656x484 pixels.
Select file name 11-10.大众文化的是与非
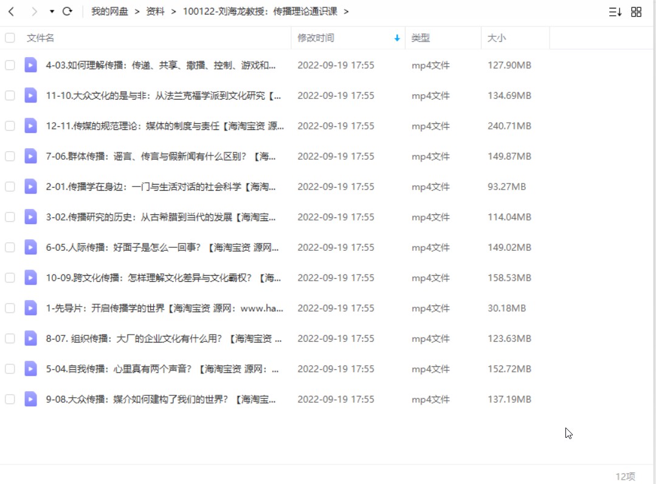point(164,96)
